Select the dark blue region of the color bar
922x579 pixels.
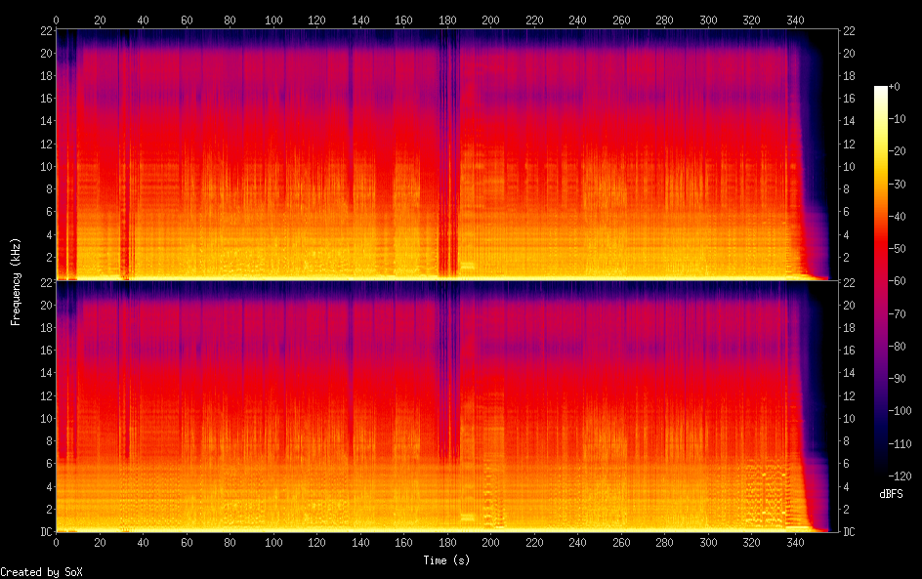pyautogui.click(x=881, y=439)
